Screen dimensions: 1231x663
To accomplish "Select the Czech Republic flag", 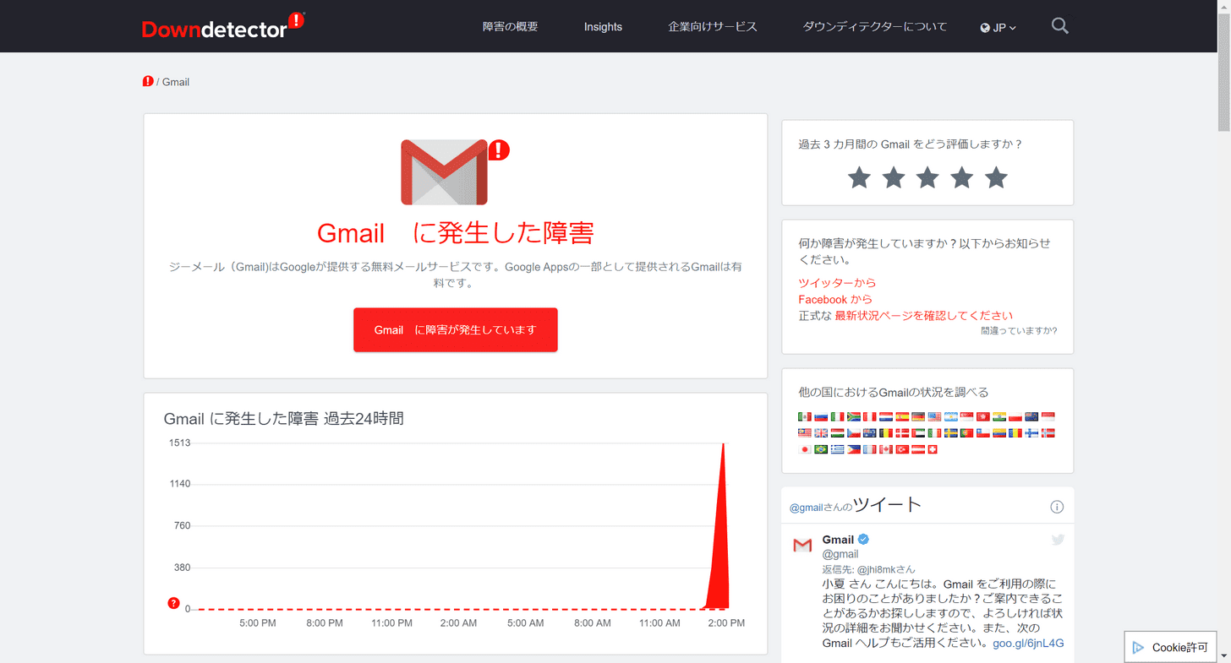I will 853,433.
